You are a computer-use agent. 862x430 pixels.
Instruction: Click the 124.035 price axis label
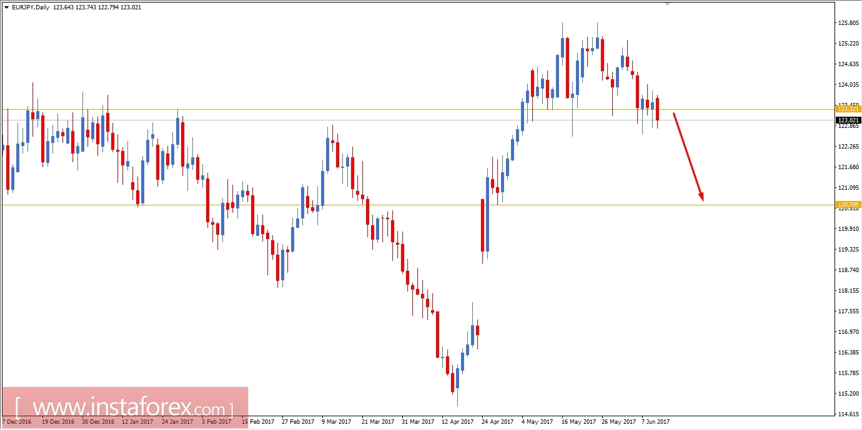(850, 85)
